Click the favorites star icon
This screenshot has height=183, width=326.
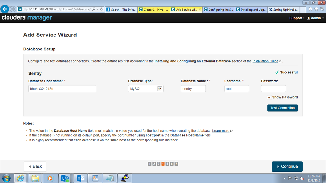click(x=316, y=9)
